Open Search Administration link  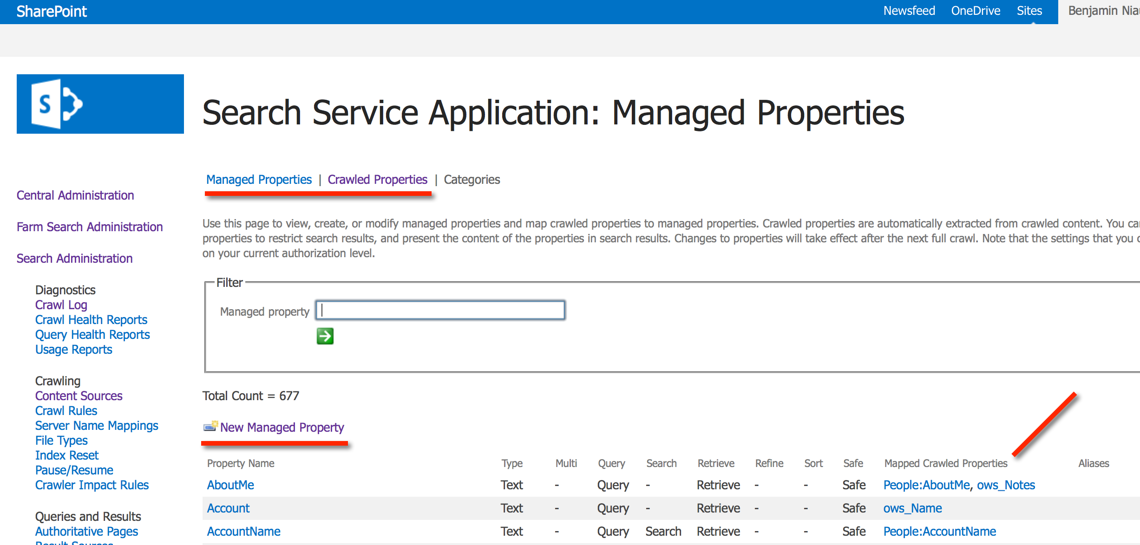(x=75, y=258)
